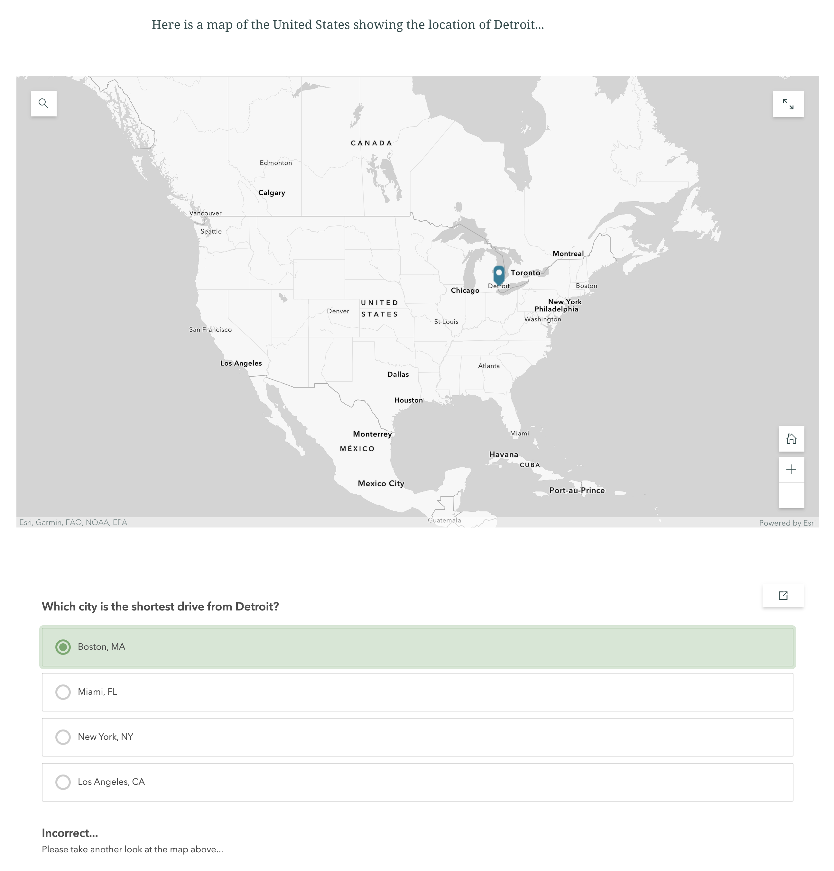Click the Chicago label on map
This screenshot has width=834, height=871.
pos(465,291)
